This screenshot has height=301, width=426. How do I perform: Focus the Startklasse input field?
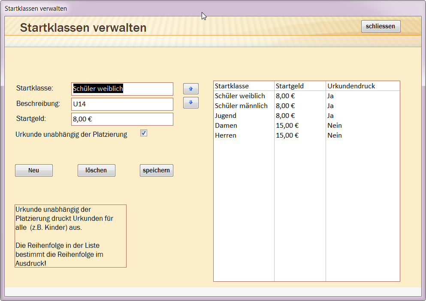[x=122, y=89]
